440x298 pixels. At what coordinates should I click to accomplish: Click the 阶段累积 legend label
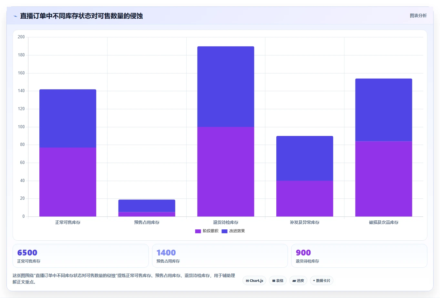coord(210,231)
